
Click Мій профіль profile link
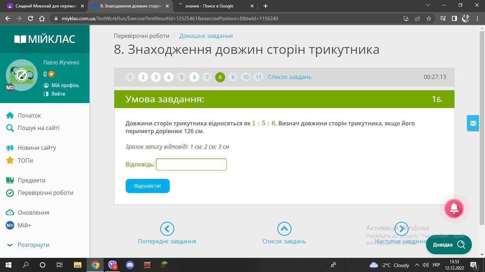[x=65, y=85]
